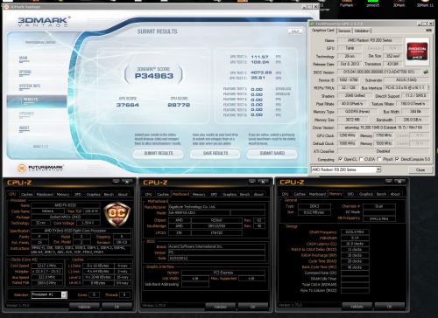Screen dimensions: 438x318
Task: Open CPU tab in CPU-Z mainboard window
Action: [149, 194]
